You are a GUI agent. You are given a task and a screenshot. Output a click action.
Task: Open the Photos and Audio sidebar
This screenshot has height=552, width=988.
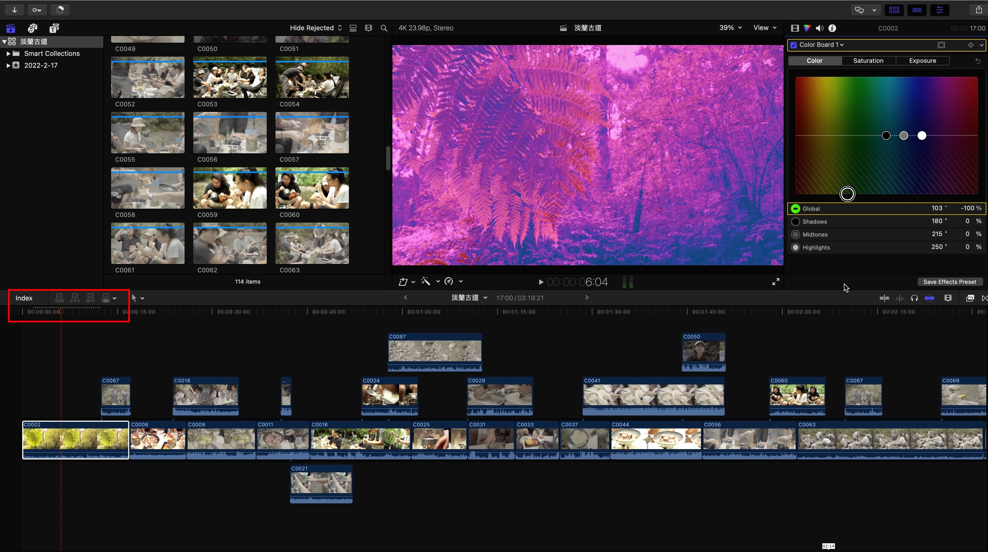(x=33, y=28)
